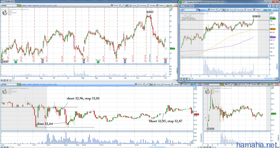
Task: Click the color link icon beside SPY symbol
Action: point(199,10)
